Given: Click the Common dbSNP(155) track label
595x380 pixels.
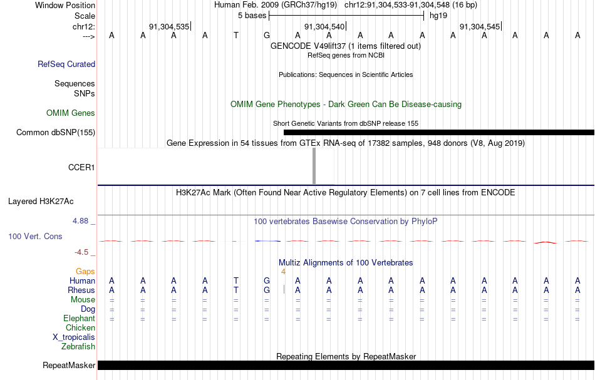Looking at the screenshot, I should [x=55, y=132].
